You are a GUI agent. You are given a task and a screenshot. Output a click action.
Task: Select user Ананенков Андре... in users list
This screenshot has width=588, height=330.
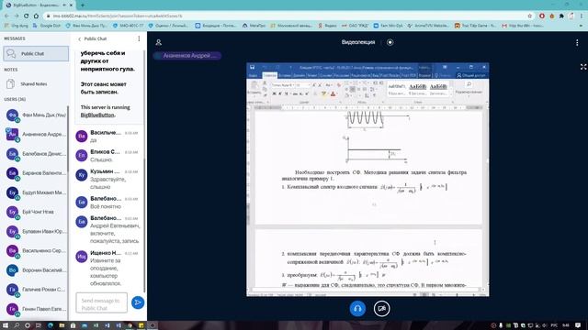click(36, 134)
